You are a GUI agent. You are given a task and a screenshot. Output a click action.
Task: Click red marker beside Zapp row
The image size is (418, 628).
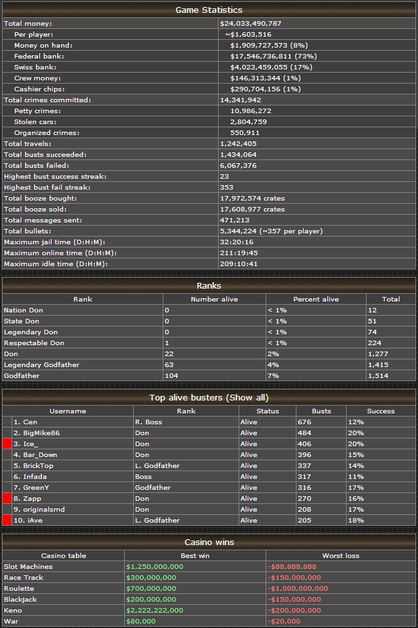[x=7, y=499]
